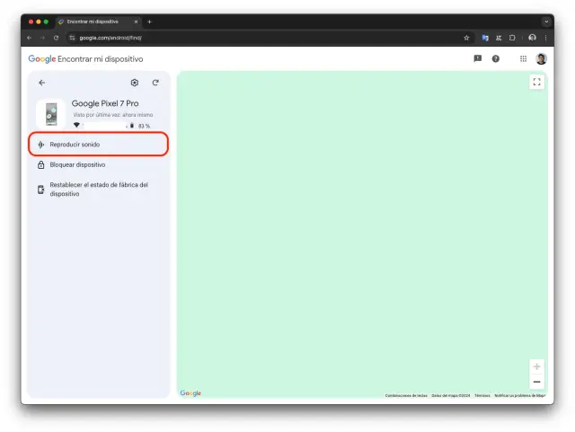Open the Términos link on map
The width and height of the screenshot is (575, 432).
tap(482, 395)
